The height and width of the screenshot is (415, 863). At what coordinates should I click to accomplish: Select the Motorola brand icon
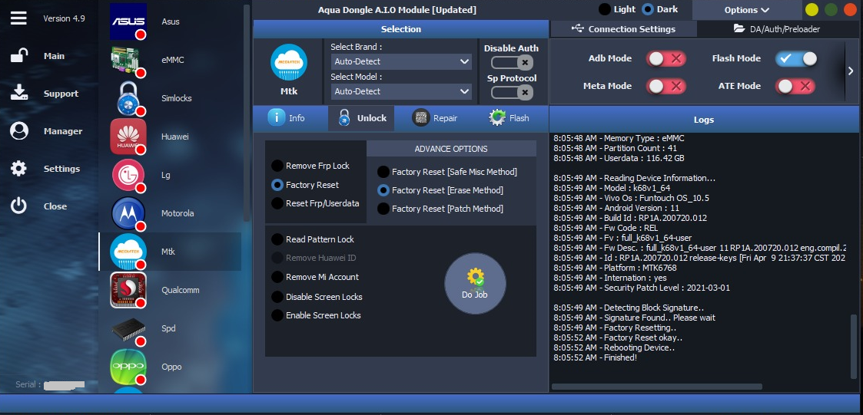(128, 213)
